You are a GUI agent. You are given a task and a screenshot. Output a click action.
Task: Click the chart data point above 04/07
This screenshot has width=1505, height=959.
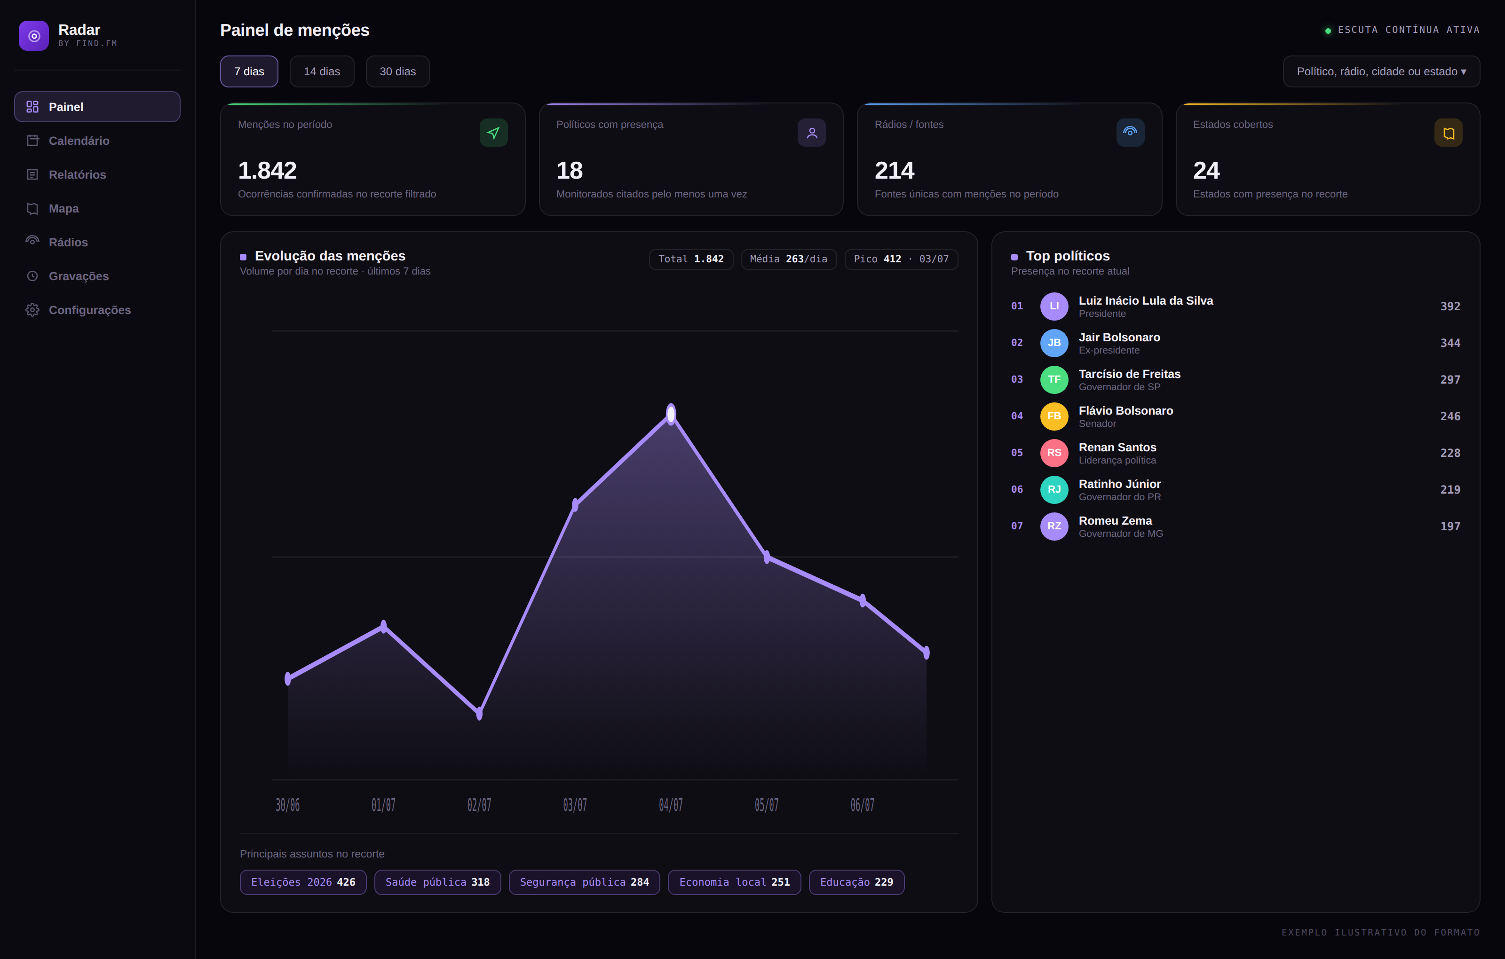(x=671, y=414)
